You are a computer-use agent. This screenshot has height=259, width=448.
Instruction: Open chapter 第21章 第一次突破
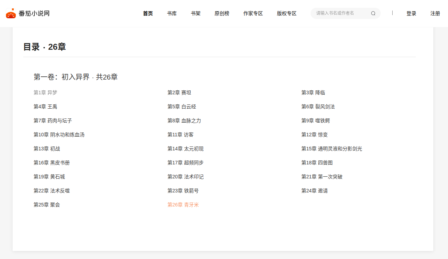322,177
